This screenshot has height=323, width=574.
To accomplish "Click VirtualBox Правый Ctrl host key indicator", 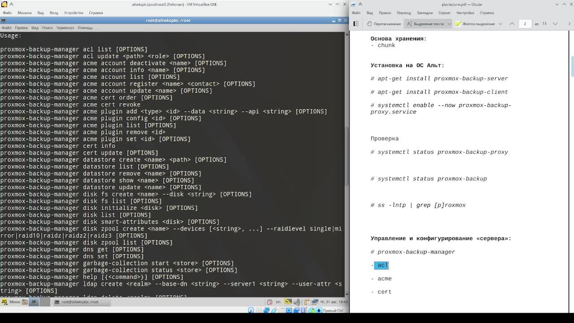I will pyautogui.click(x=333, y=310).
